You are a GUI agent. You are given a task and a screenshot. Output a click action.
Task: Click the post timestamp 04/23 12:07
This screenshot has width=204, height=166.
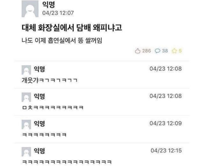[58, 13]
